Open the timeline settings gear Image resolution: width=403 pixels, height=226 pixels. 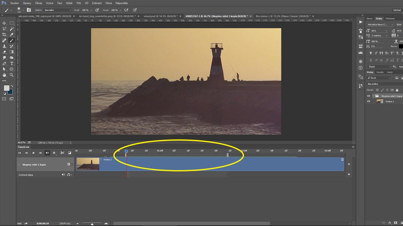54,153
